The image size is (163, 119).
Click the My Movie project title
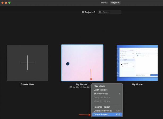click(137, 84)
